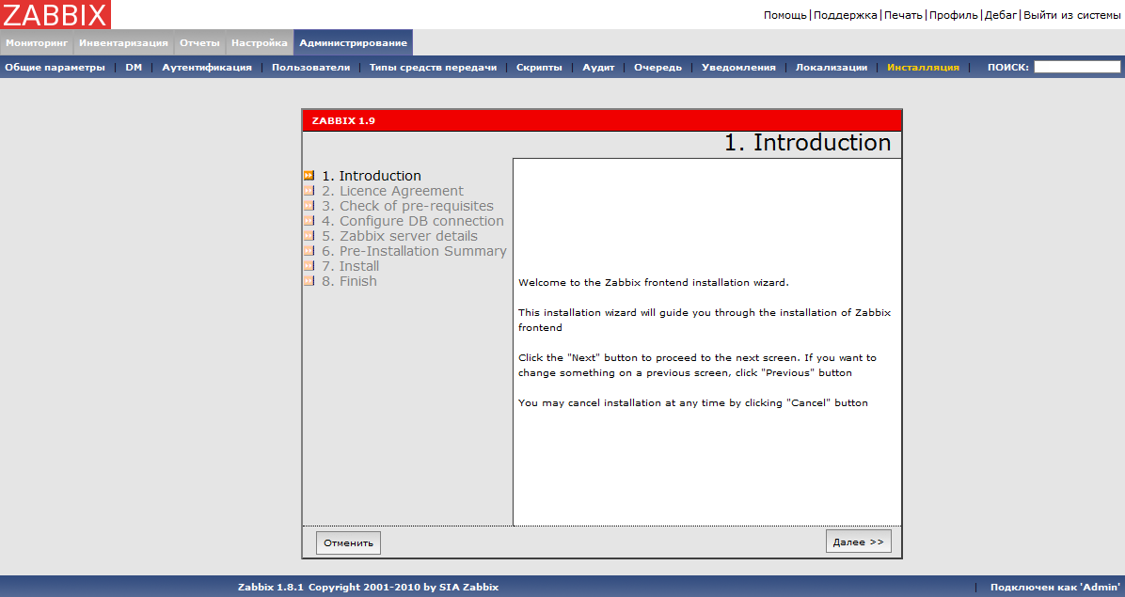1125x597 pixels.
Task: Click the arrow icon beside 2. Licence Agreement
Action: (x=309, y=191)
